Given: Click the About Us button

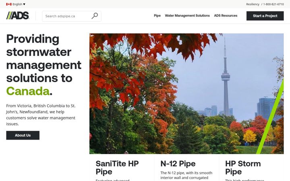Looking at the screenshot, I should [23, 136].
